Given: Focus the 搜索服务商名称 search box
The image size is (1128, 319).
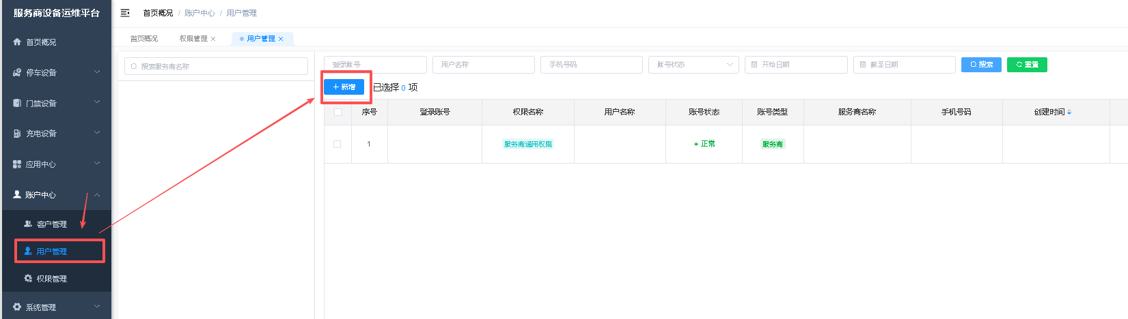Looking at the screenshot, I should [216, 66].
